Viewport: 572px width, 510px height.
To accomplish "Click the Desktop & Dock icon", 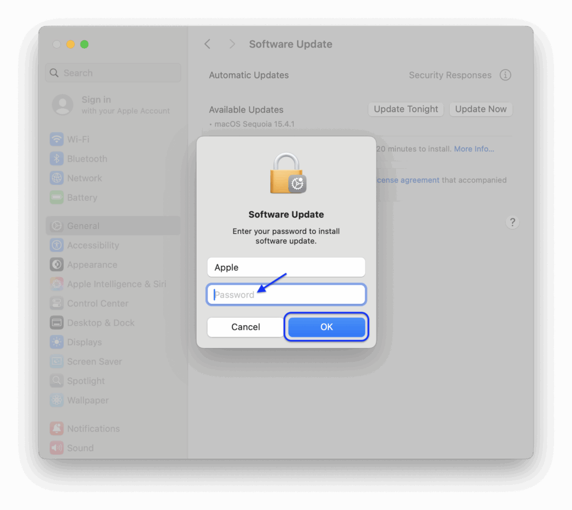I will coord(56,322).
